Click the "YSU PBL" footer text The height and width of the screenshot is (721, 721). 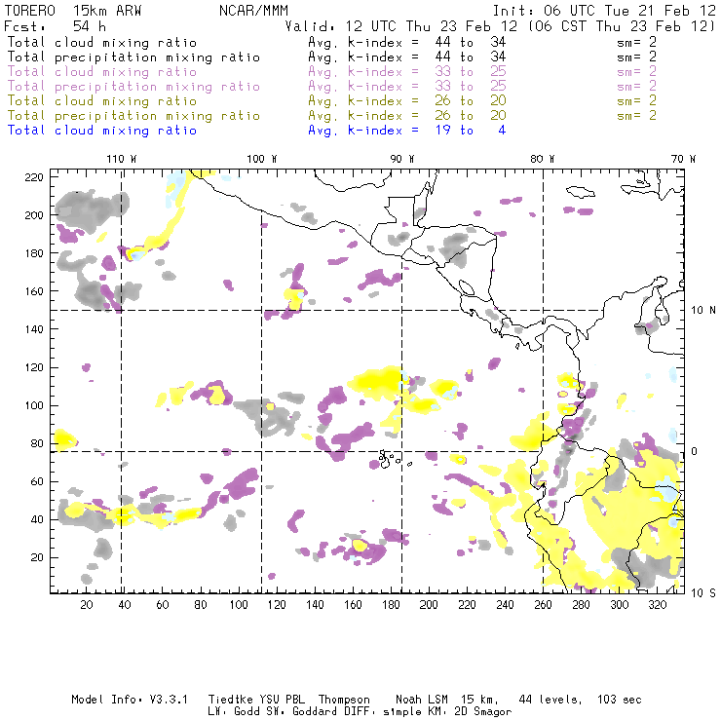[x=282, y=700]
